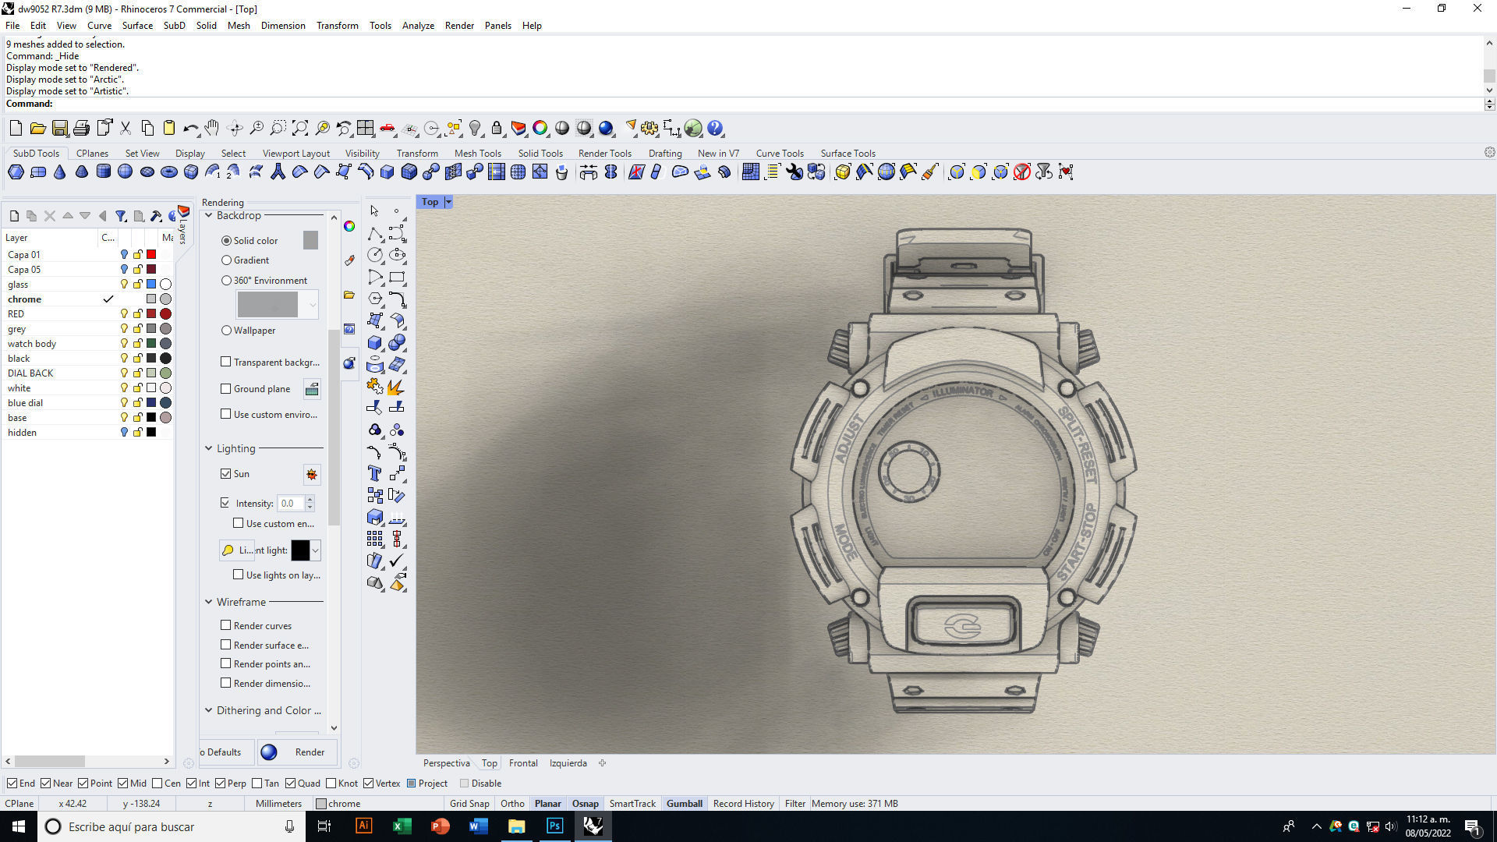Viewport: 1497px width, 842px height.
Task: Enable Transparent background checkbox
Action: 226,362
